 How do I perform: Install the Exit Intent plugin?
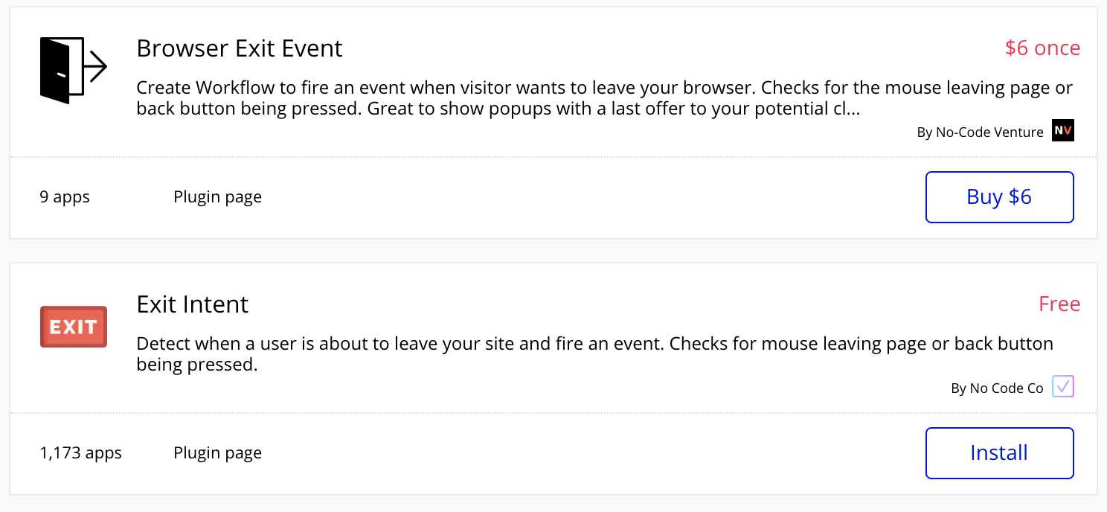999,452
